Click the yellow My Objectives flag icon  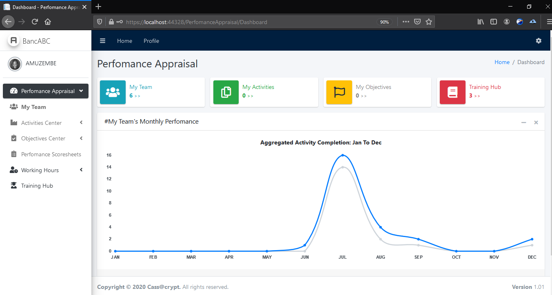(x=339, y=92)
